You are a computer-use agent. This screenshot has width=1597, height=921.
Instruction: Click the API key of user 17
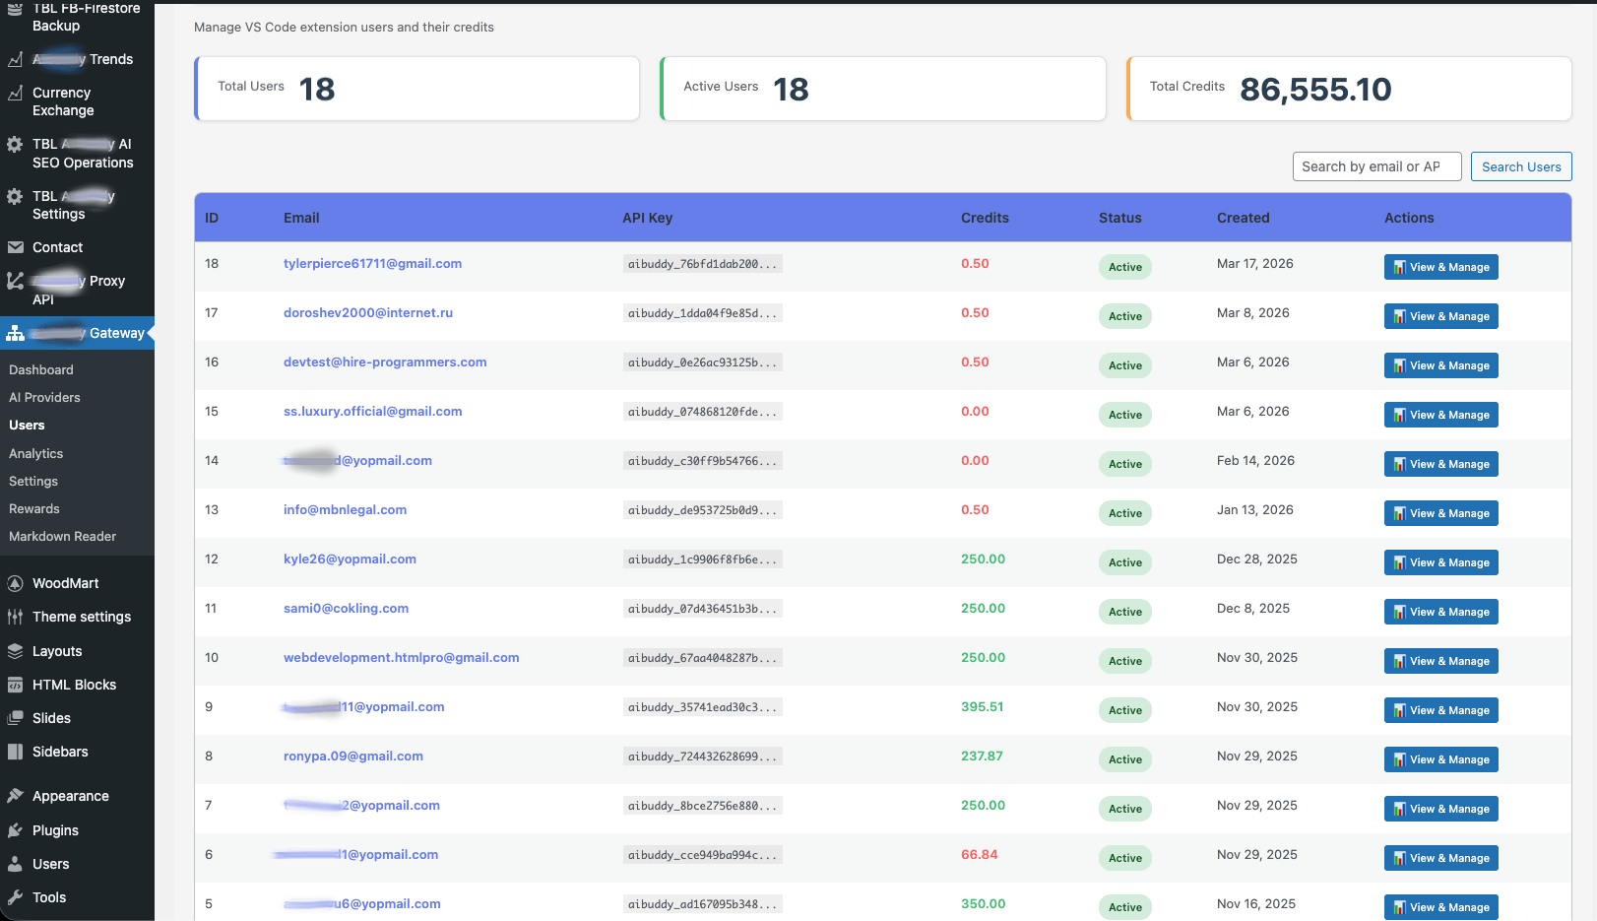coord(702,313)
